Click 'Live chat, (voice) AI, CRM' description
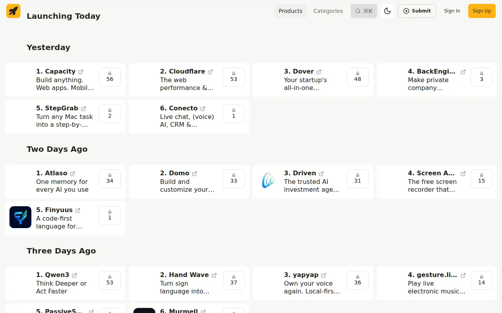 pyautogui.click(x=187, y=121)
